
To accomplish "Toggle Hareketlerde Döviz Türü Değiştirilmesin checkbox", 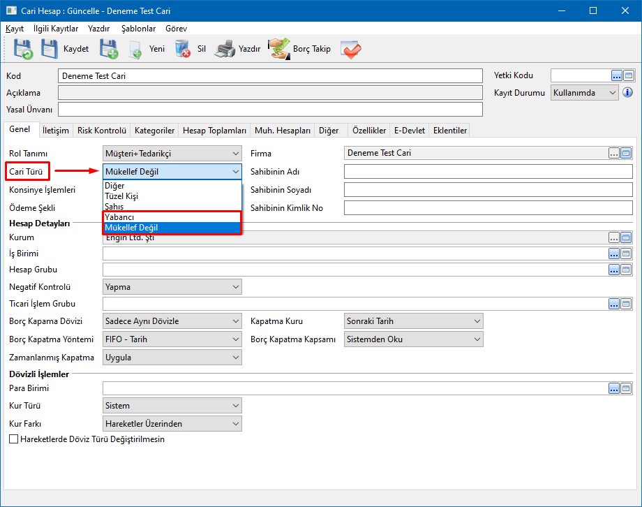I will [x=13, y=439].
